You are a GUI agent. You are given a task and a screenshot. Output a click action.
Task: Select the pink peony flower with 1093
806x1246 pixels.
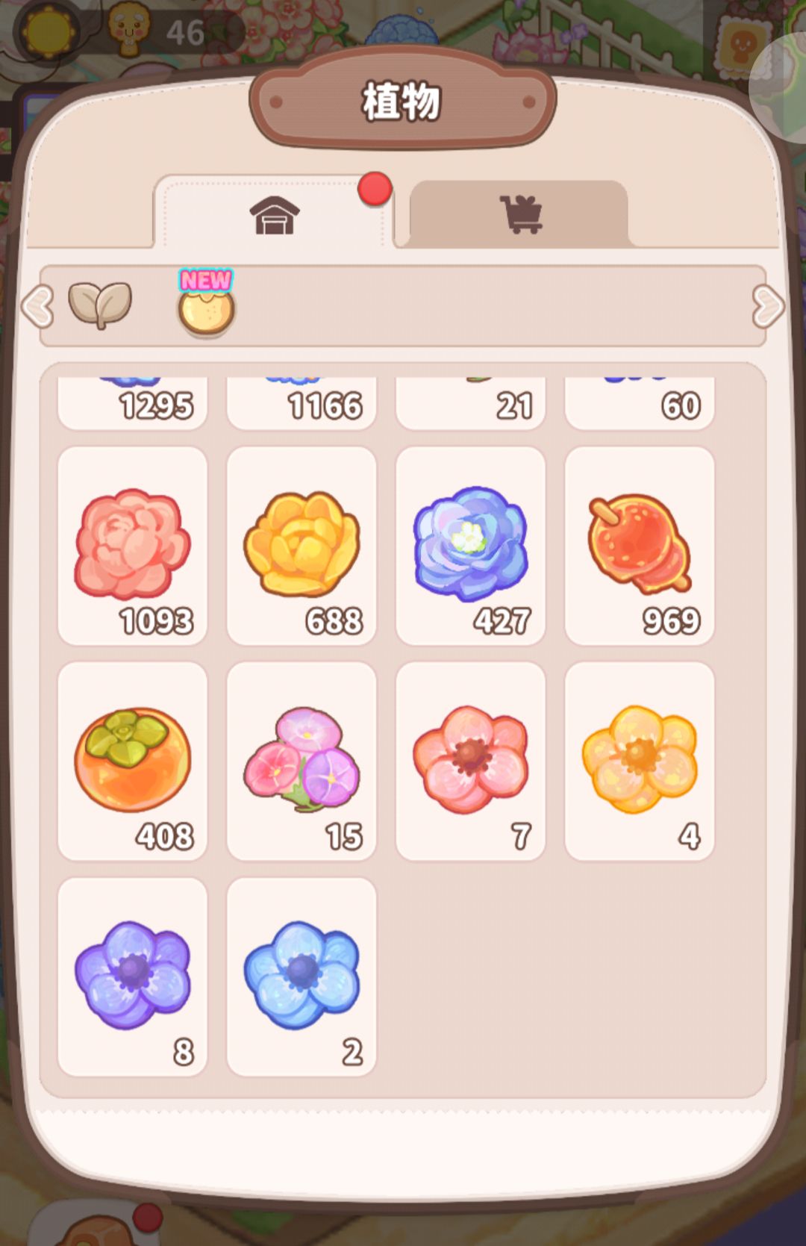[x=132, y=546]
